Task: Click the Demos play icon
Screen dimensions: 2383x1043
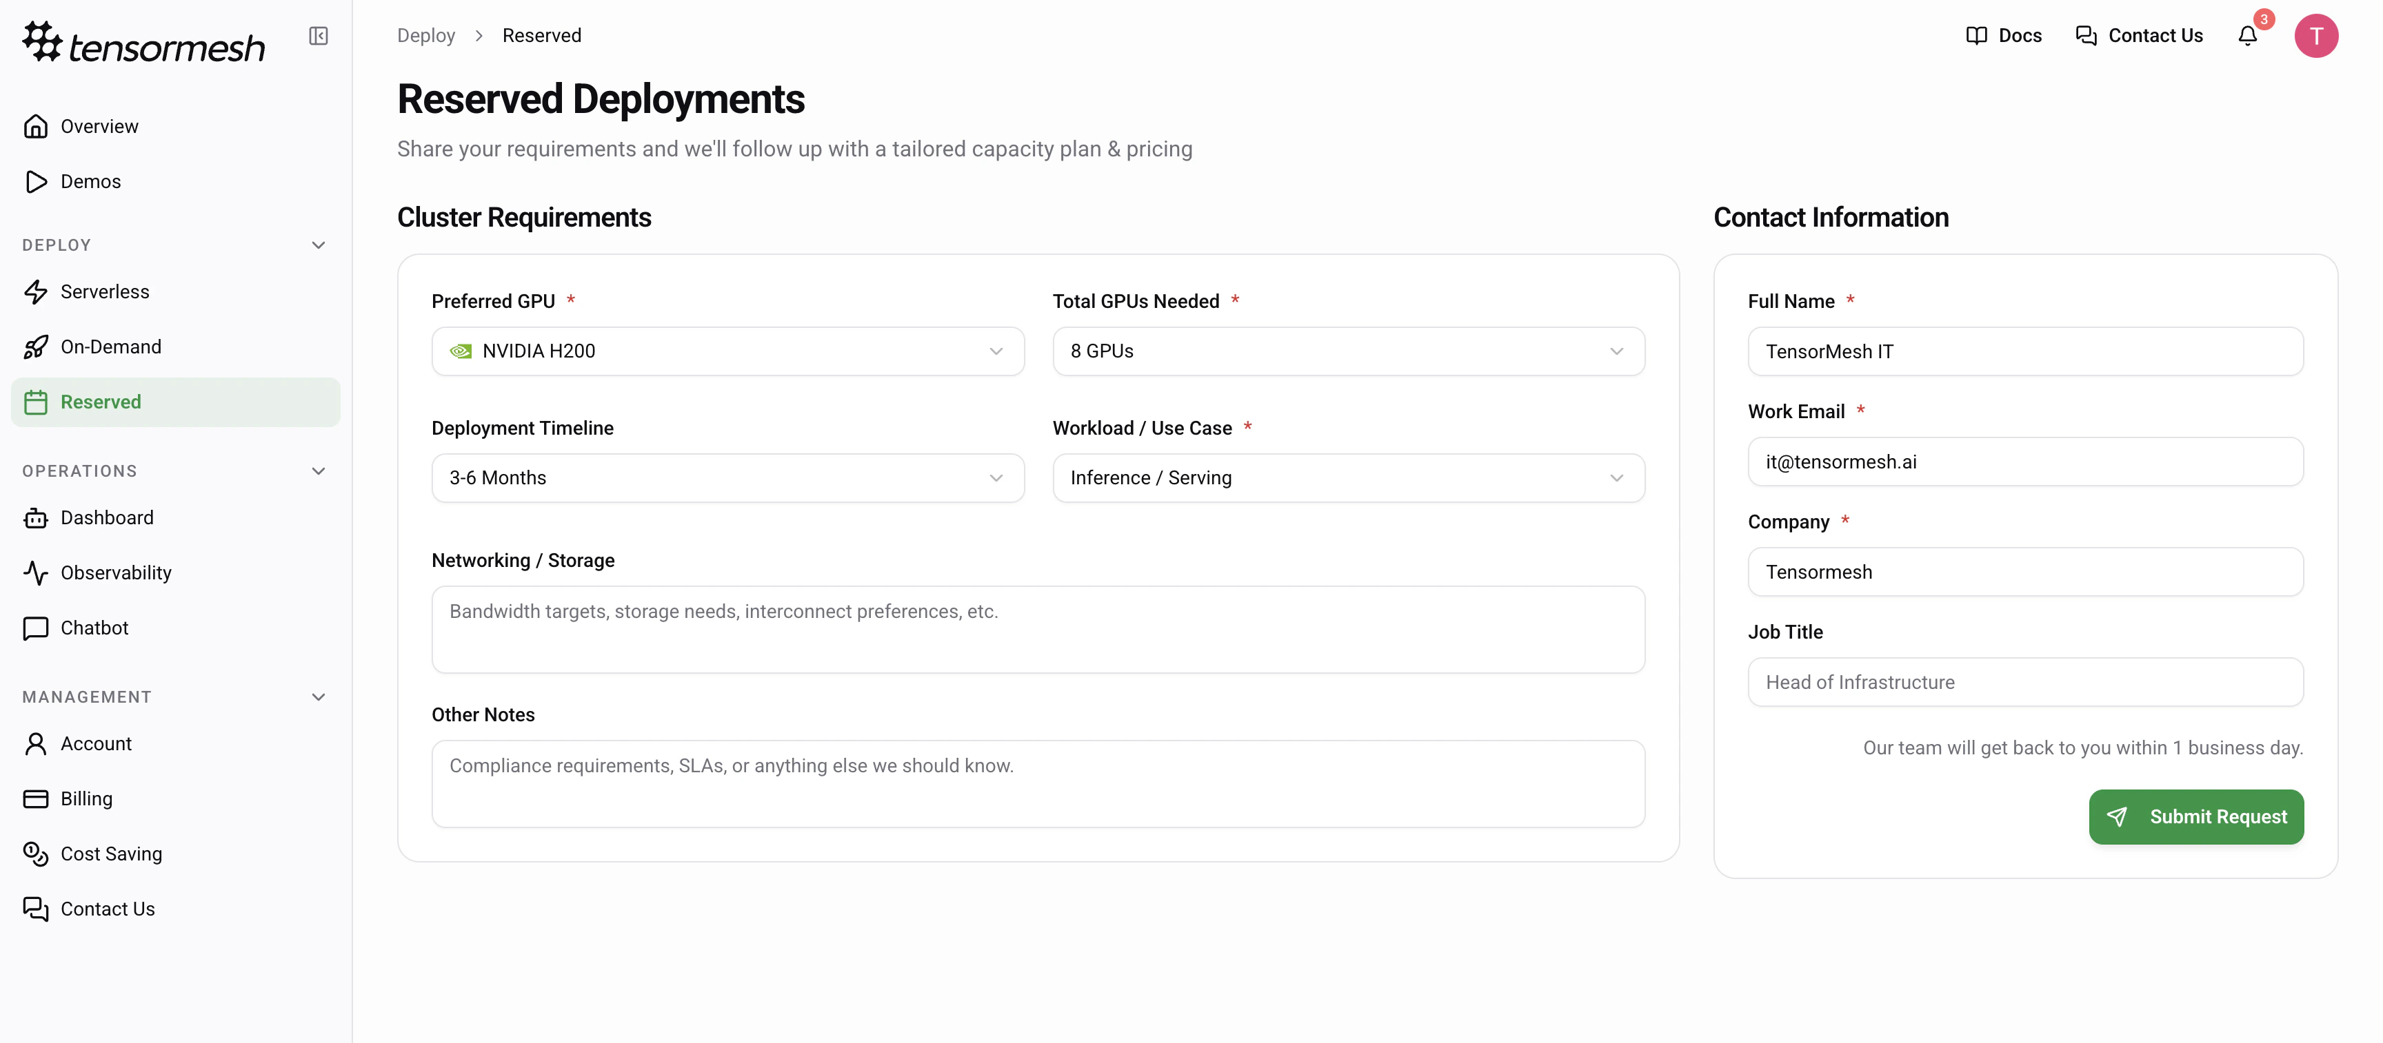Action: [35, 182]
